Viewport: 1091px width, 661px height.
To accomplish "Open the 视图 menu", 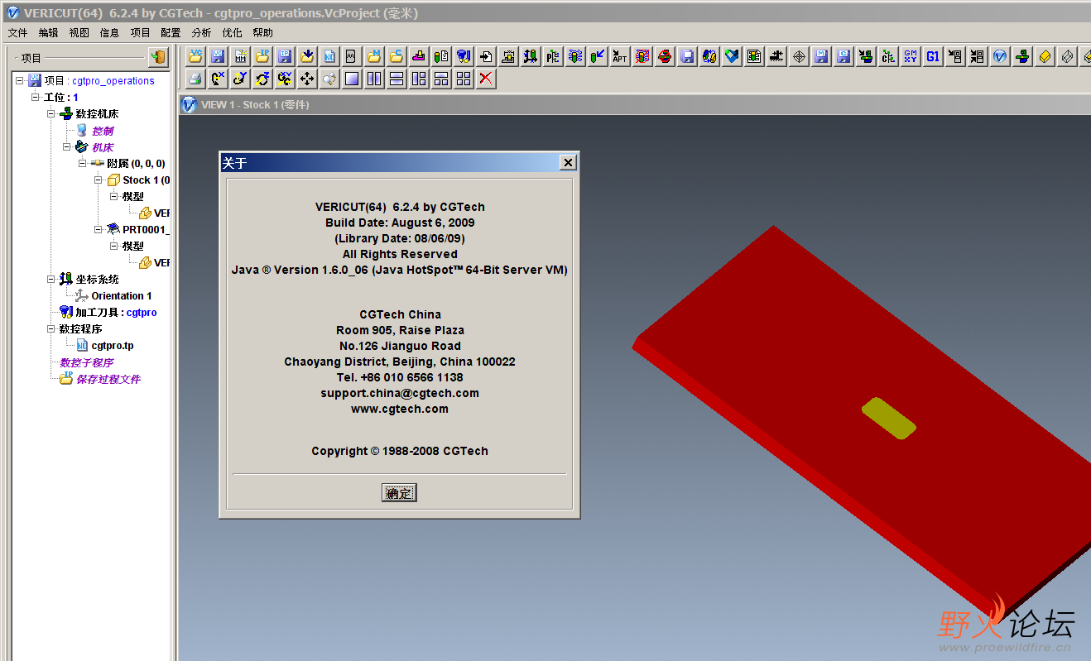I will pos(79,33).
